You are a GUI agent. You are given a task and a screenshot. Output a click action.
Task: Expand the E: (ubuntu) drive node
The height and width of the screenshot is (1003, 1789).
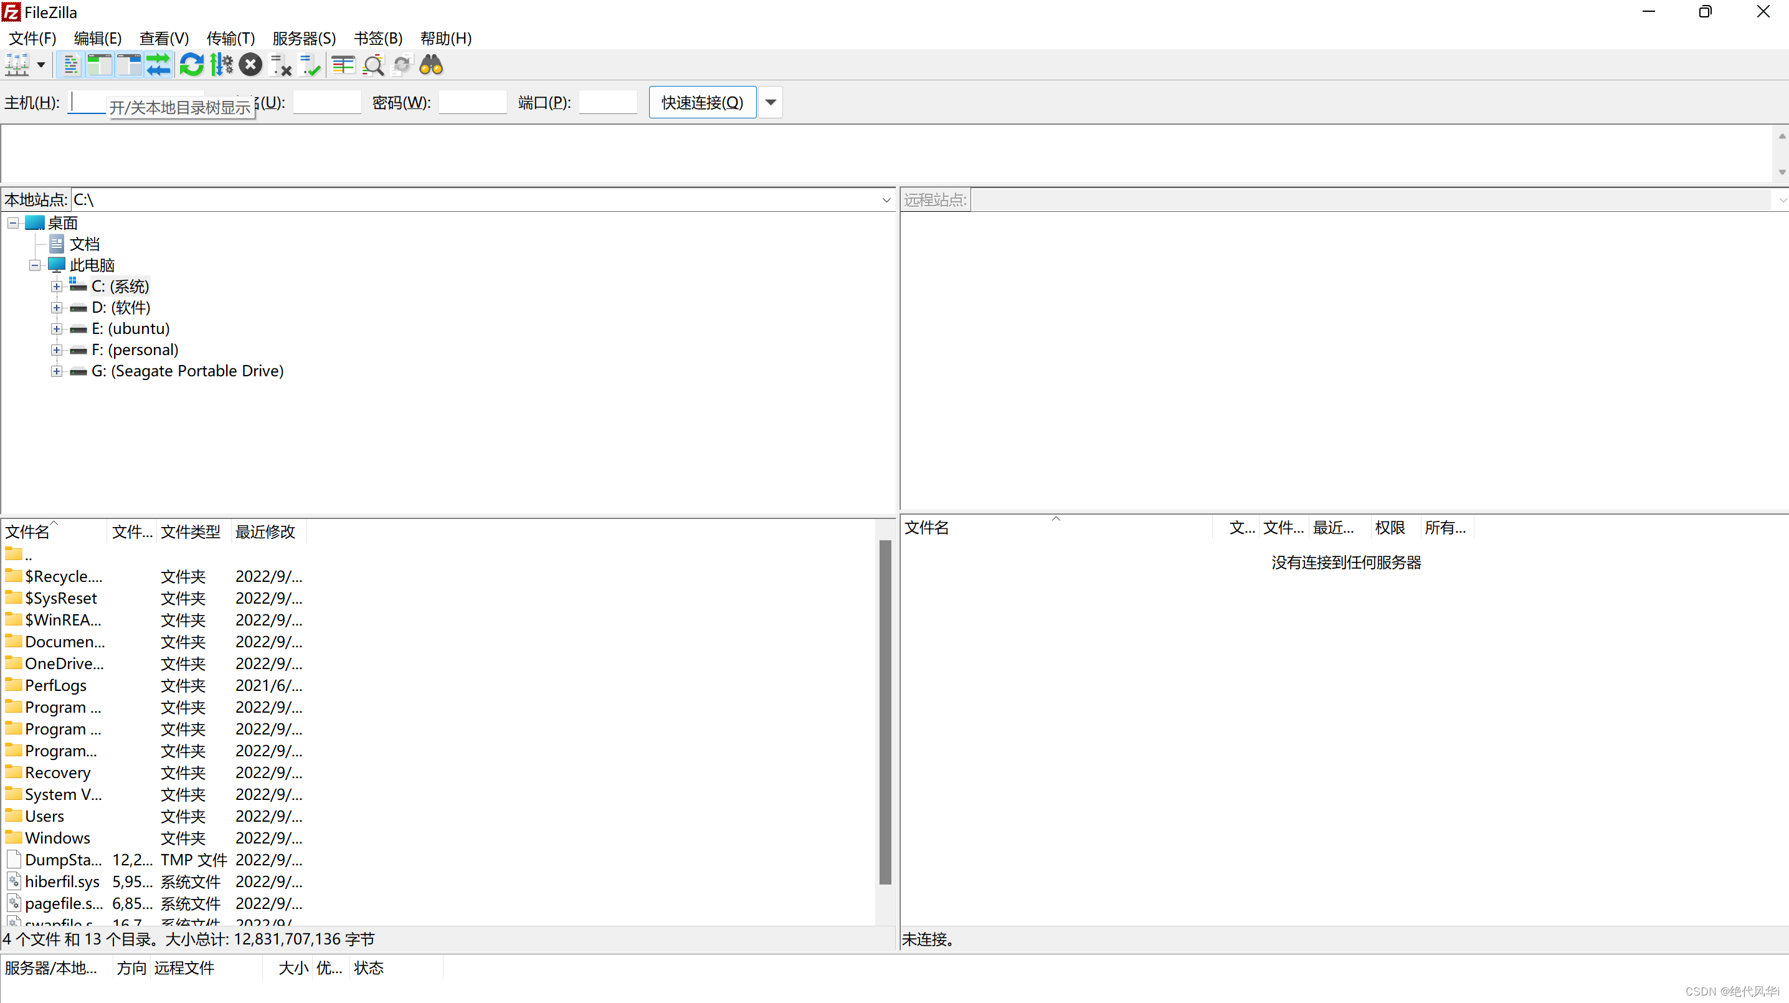[x=56, y=329]
